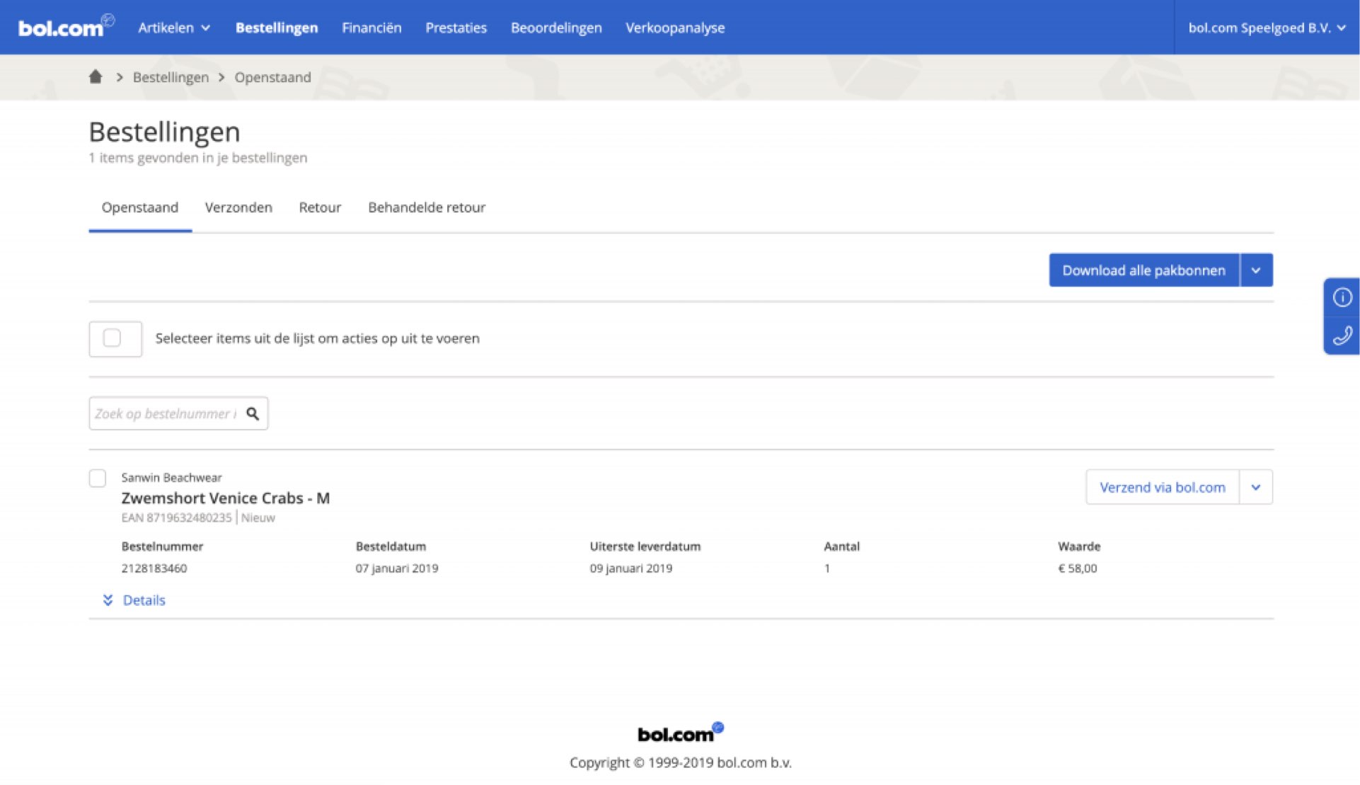
Task: Switch to the Verzonden tab
Action: (238, 207)
